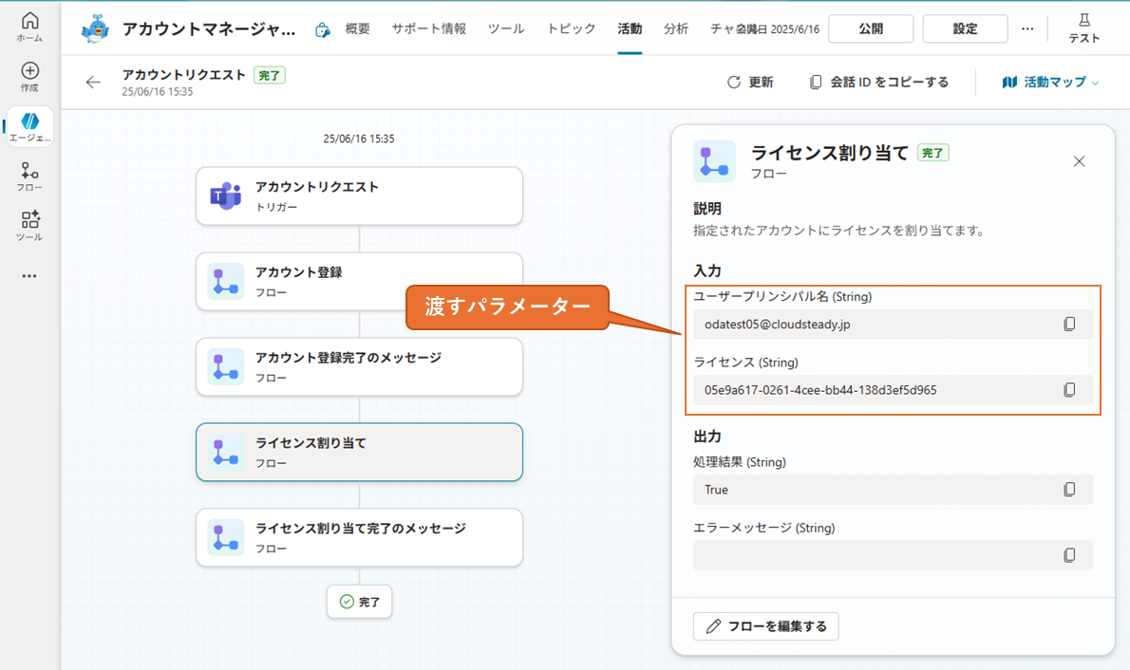1130x670 pixels.
Task: Click the 公開日 2025/6/16 text
Action: coord(778,28)
